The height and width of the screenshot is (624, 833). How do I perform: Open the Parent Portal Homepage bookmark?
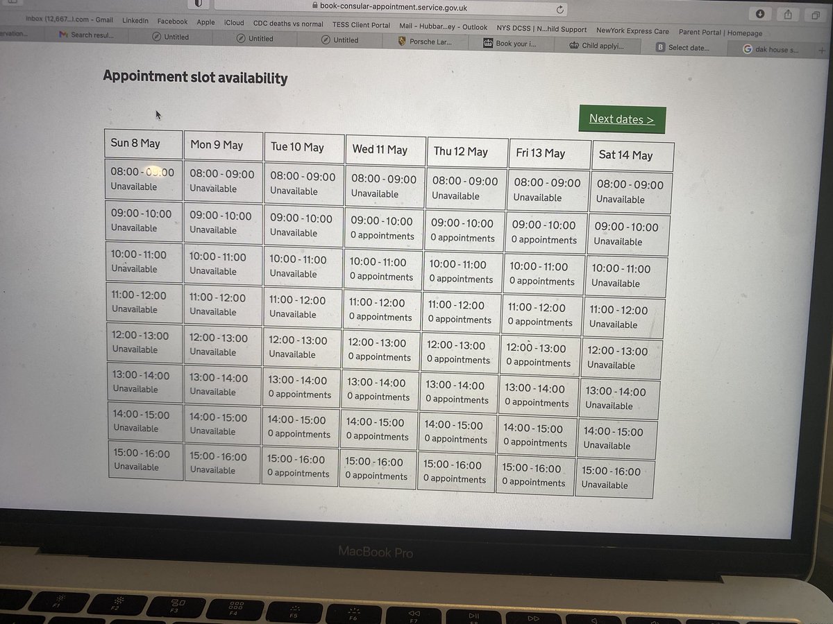point(721,33)
